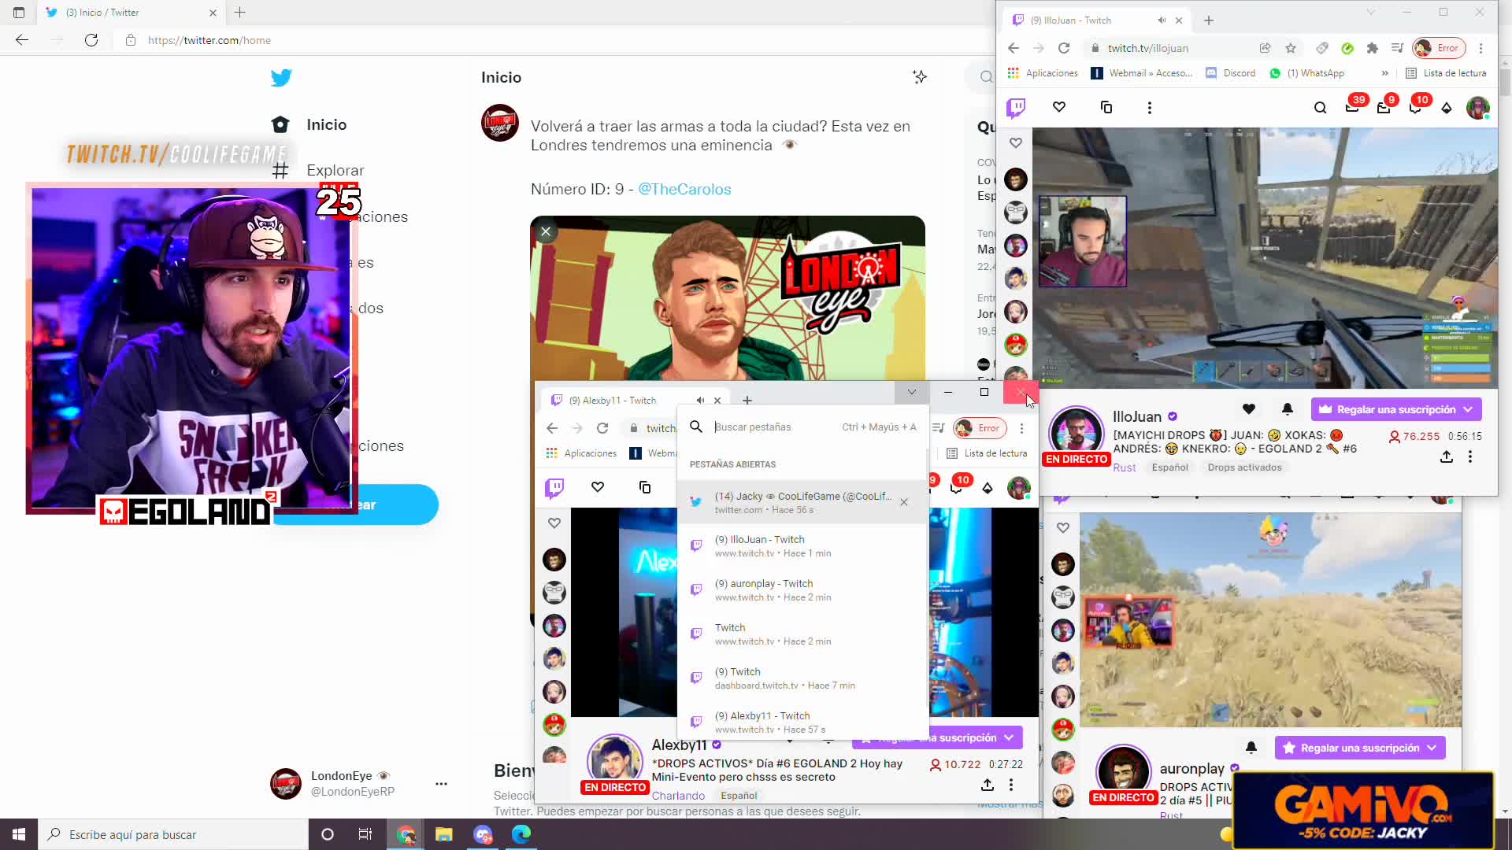Expand the hidden bookmarks chevron
This screenshot has width=1512, height=850.
click(1384, 73)
